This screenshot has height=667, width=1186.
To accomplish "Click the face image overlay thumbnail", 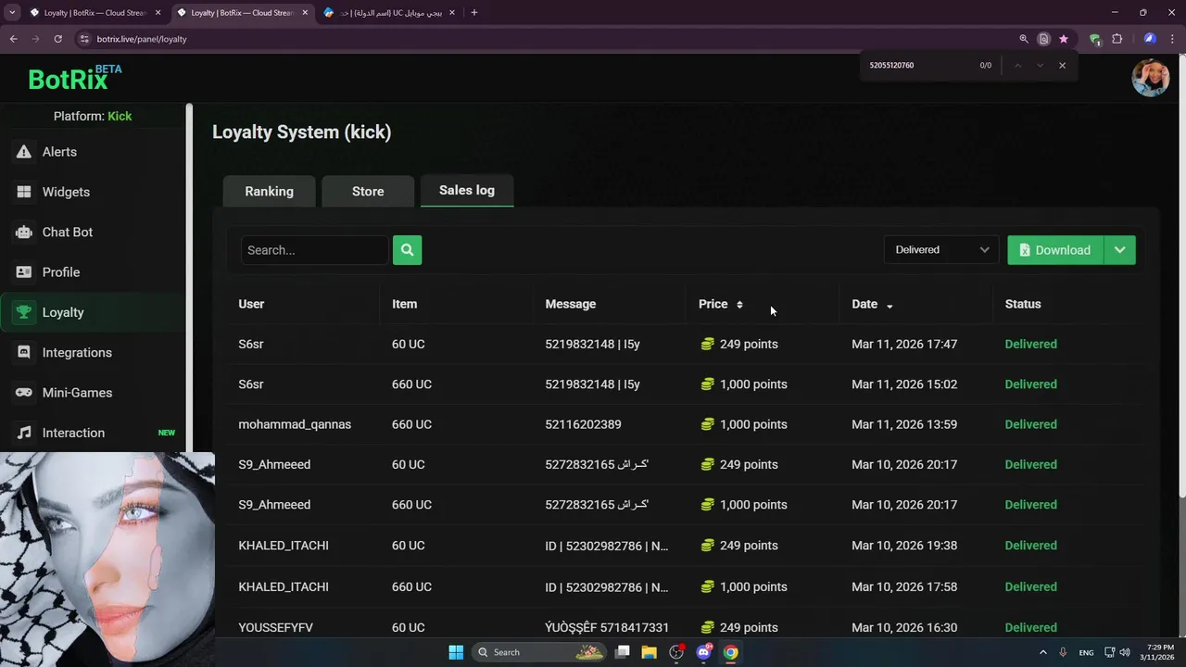I will [x=107, y=560].
